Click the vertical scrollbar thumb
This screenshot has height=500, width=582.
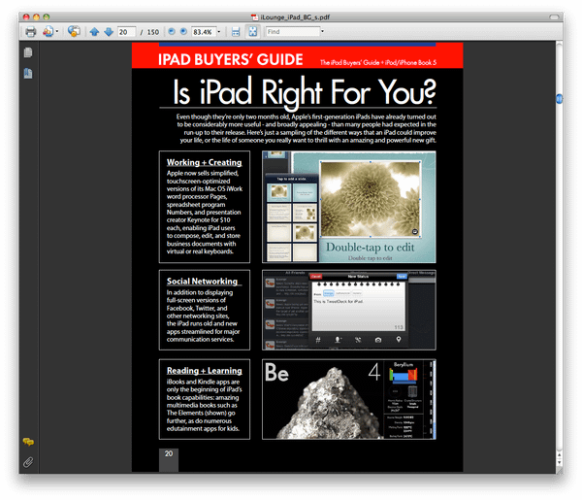[x=559, y=99]
